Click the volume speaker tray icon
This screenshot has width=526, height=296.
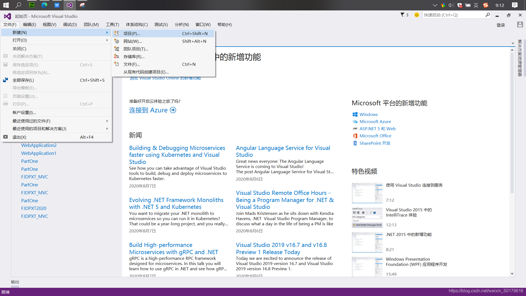451,5
